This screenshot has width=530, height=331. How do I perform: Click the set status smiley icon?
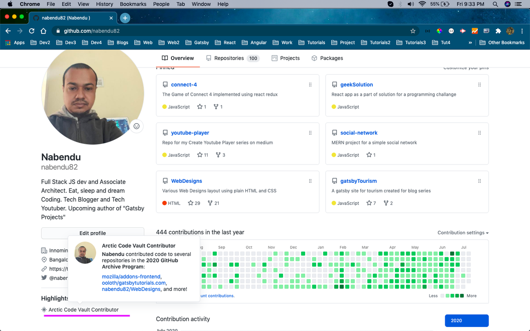pos(136,126)
